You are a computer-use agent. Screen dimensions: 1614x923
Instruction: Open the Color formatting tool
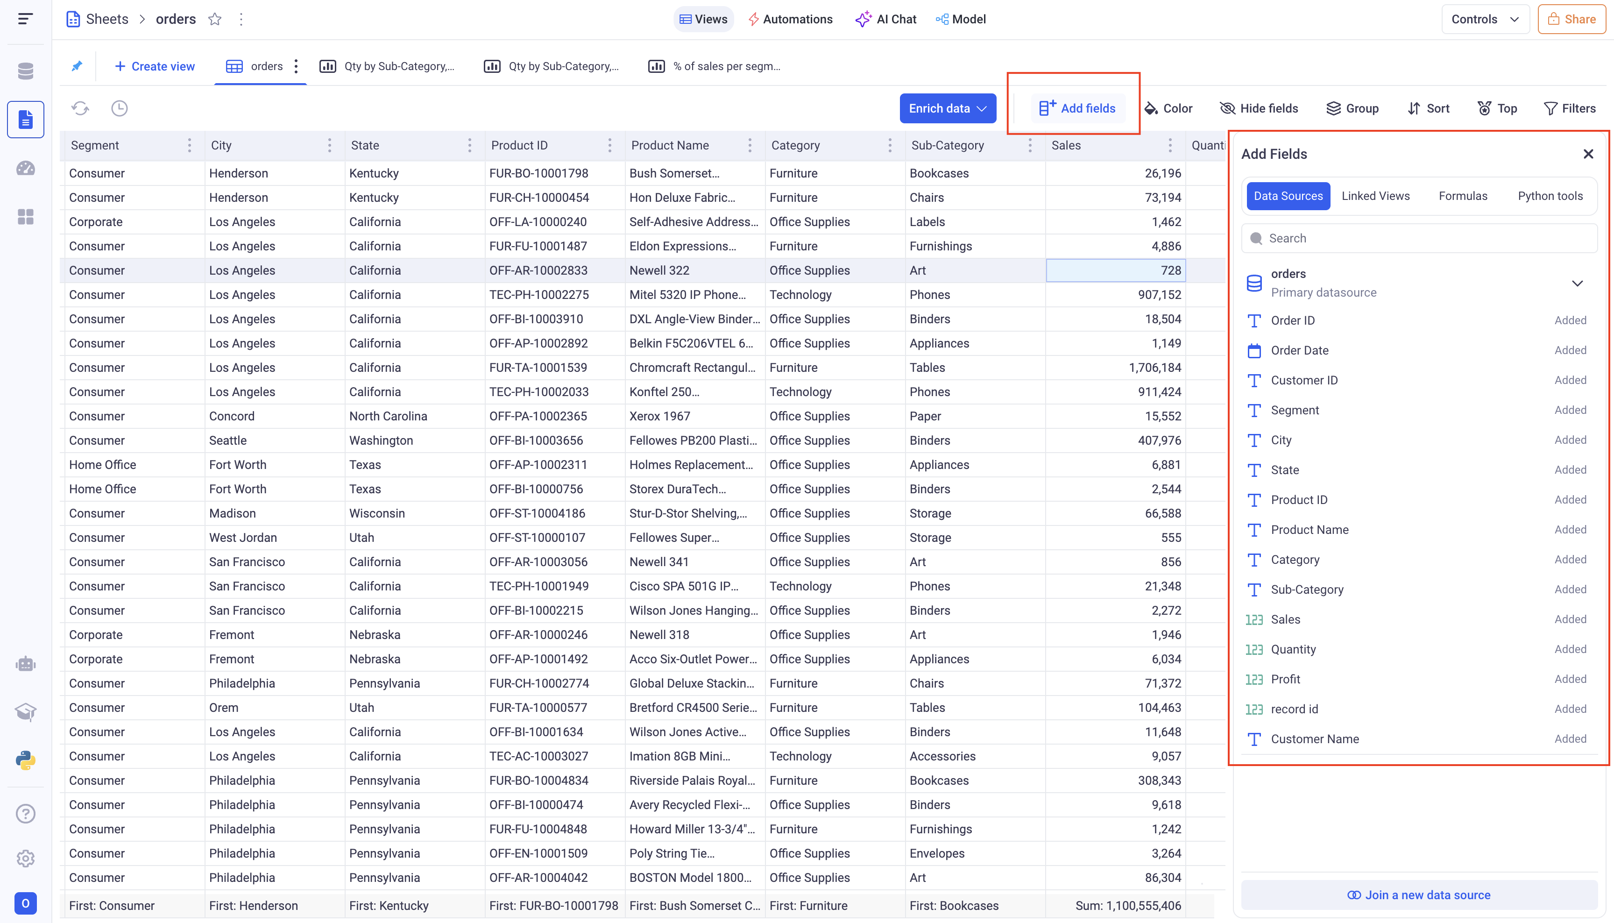click(1168, 108)
